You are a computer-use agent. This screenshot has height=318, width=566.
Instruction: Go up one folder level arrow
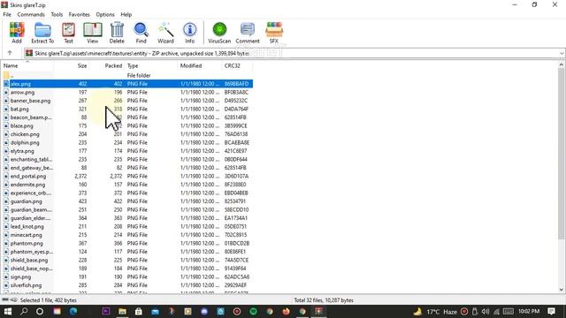click(10, 53)
